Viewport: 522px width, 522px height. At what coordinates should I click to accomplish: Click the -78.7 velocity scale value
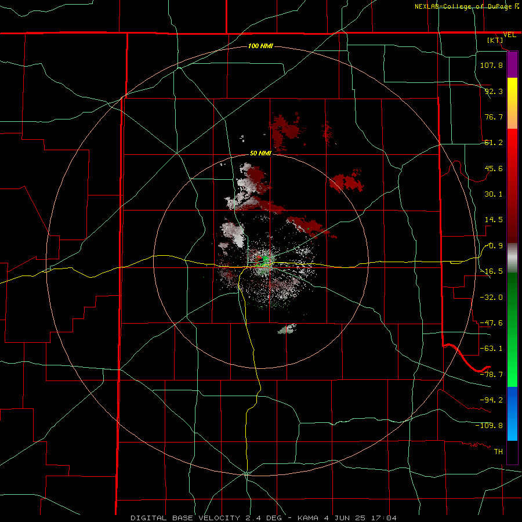click(x=491, y=375)
